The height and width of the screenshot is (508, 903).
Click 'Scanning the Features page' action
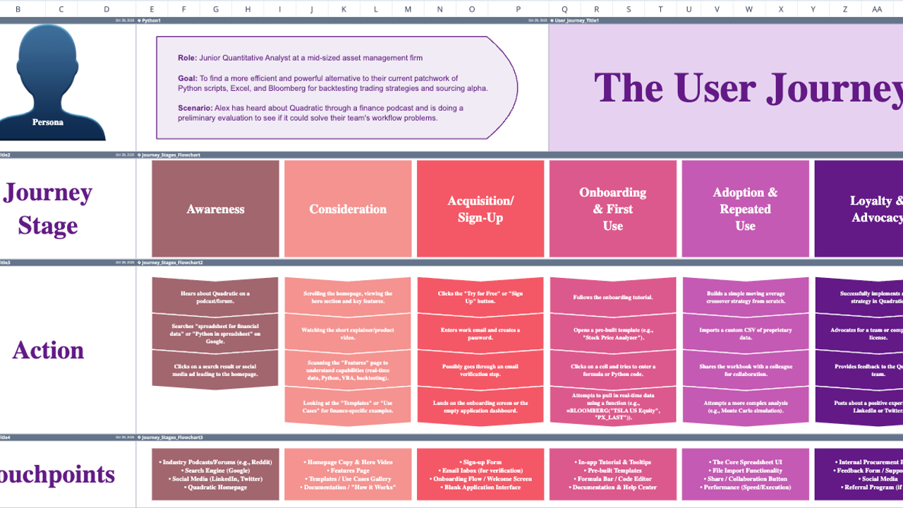pos(348,370)
